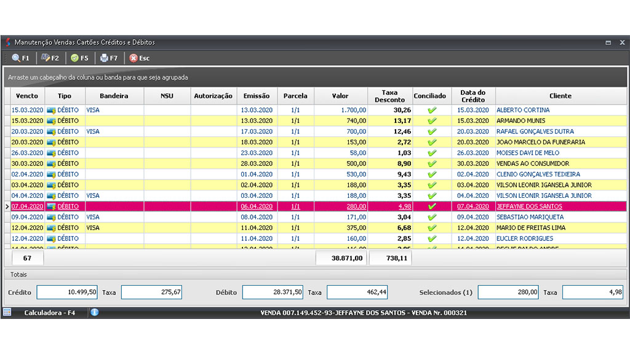Sort by the Conciliado column header
The image size is (630, 354).
432,96
